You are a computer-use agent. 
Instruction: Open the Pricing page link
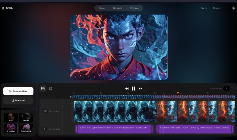point(204,8)
